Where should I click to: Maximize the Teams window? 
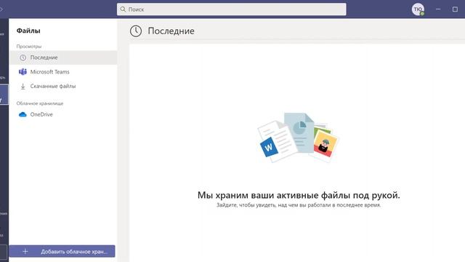455,9
